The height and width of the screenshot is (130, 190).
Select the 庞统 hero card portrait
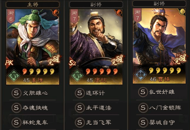[96, 47]
